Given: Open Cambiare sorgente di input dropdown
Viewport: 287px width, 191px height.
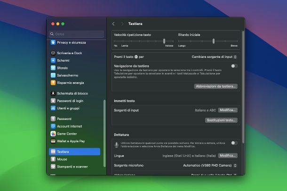Looking at the screenshot, I should [214, 57].
